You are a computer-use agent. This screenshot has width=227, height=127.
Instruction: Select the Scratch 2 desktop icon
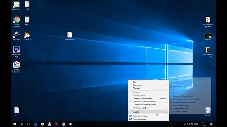(27, 36)
